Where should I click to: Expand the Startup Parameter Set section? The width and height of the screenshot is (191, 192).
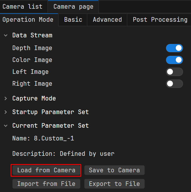pos(6,112)
